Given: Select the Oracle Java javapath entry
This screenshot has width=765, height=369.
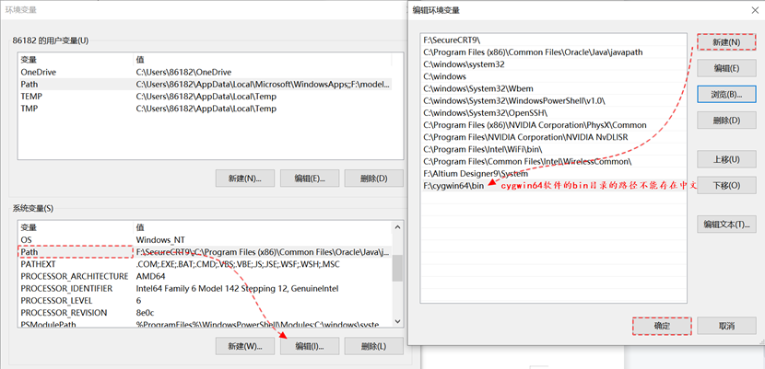Looking at the screenshot, I should coord(553,52).
